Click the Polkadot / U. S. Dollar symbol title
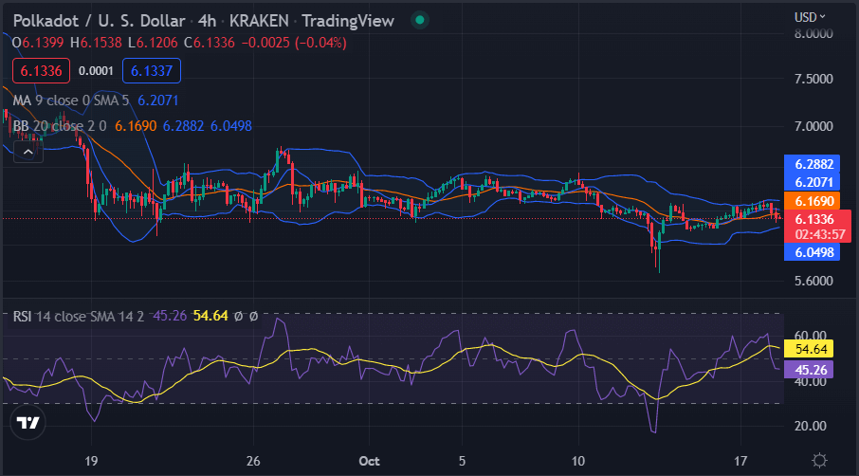The width and height of the screenshot is (859, 476). click(x=100, y=21)
